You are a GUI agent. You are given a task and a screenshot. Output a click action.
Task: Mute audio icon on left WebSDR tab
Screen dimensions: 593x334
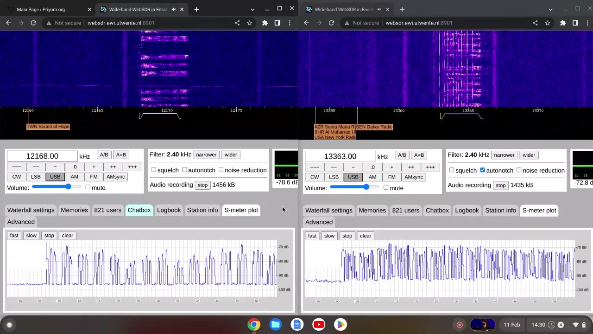click(x=174, y=9)
